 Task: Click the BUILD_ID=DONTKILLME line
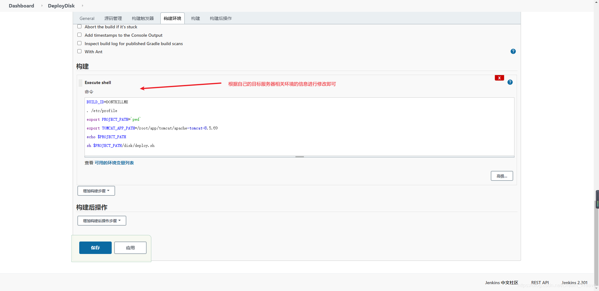tap(107, 102)
